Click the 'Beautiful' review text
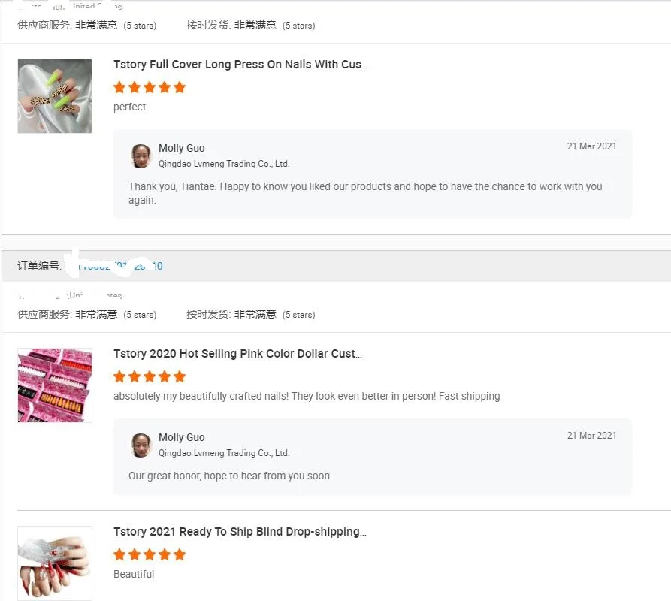The image size is (671, 601). 134,574
